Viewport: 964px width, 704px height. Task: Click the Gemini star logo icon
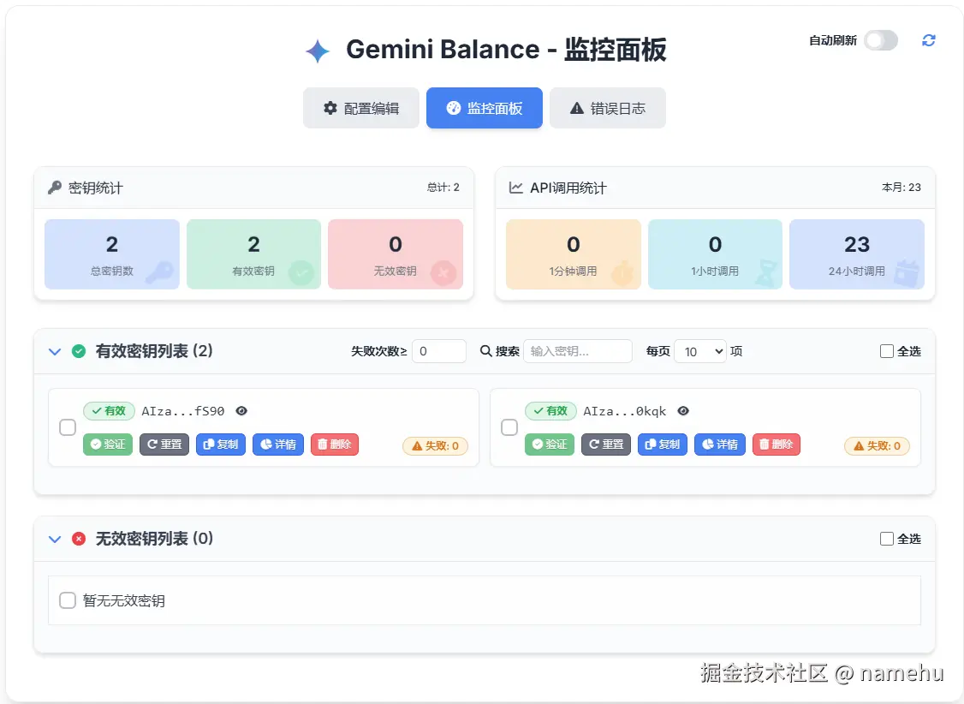point(318,51)
